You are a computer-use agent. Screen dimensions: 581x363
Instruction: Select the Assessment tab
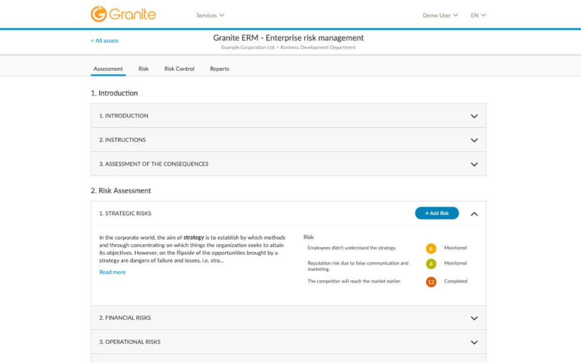point(108,69)
